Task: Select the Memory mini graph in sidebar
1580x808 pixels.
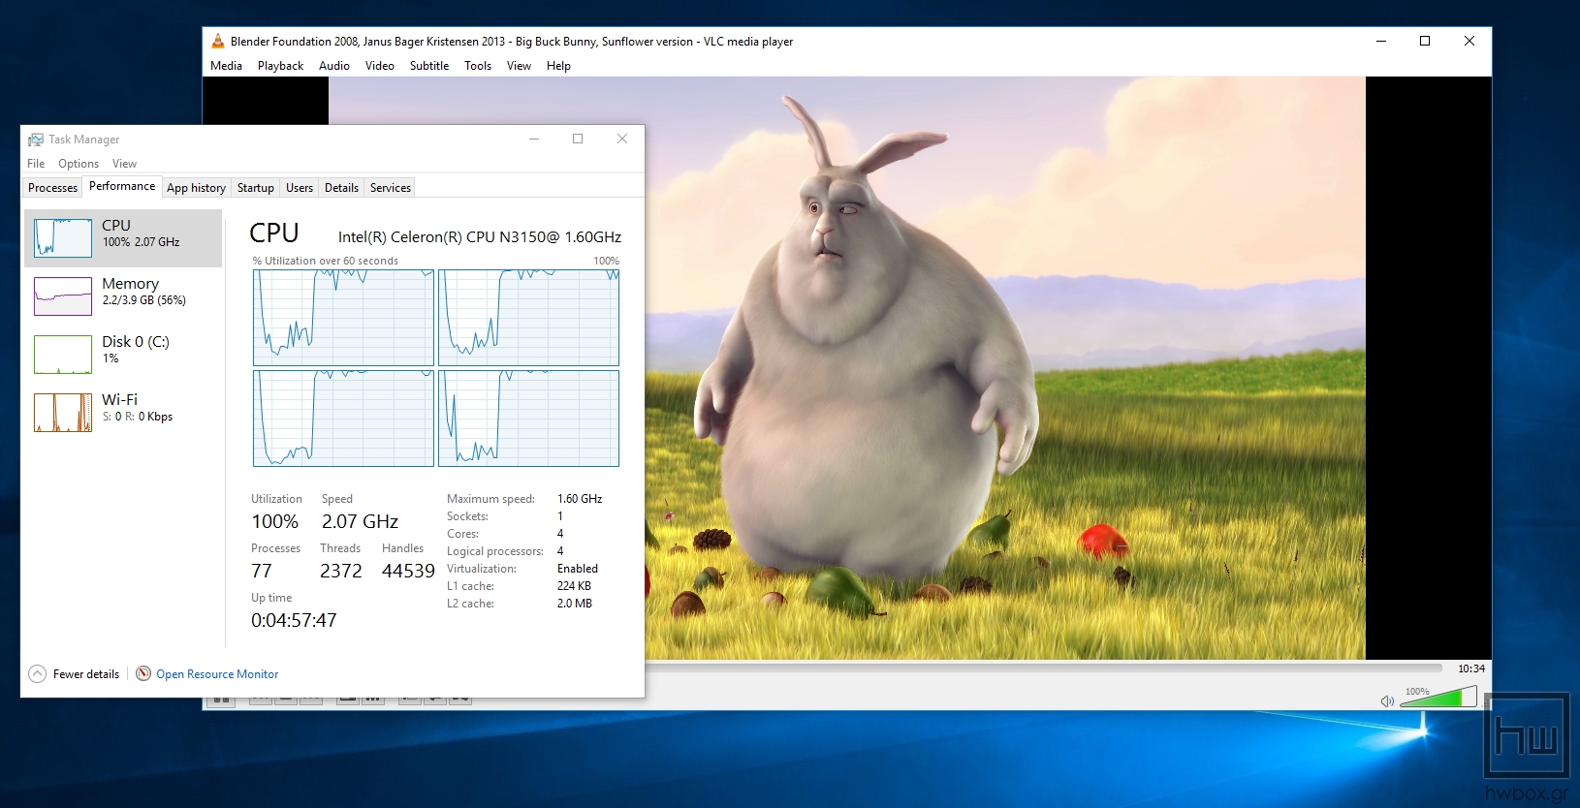Action: coord(63,296)
